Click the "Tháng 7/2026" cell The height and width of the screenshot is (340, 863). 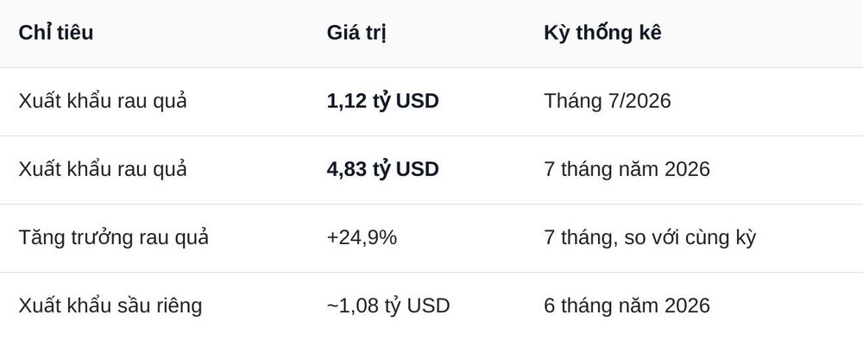pos(608,101)
